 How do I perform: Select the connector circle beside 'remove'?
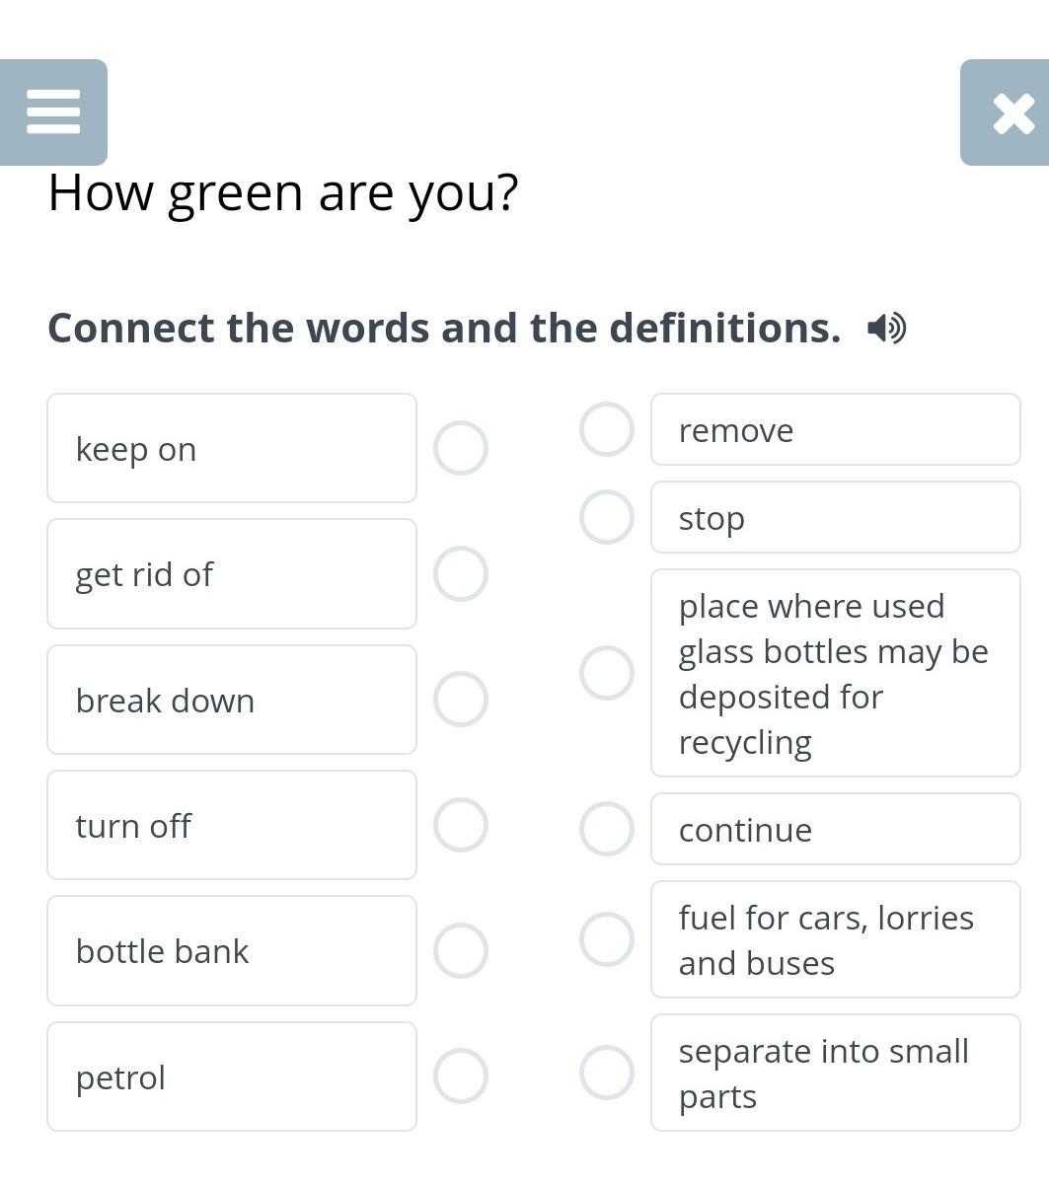tap(606, 429)
